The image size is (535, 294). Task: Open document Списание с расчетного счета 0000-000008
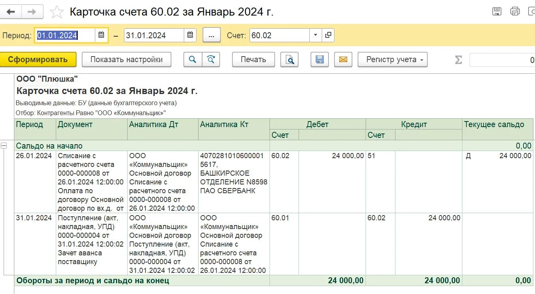tap(92, 182)
